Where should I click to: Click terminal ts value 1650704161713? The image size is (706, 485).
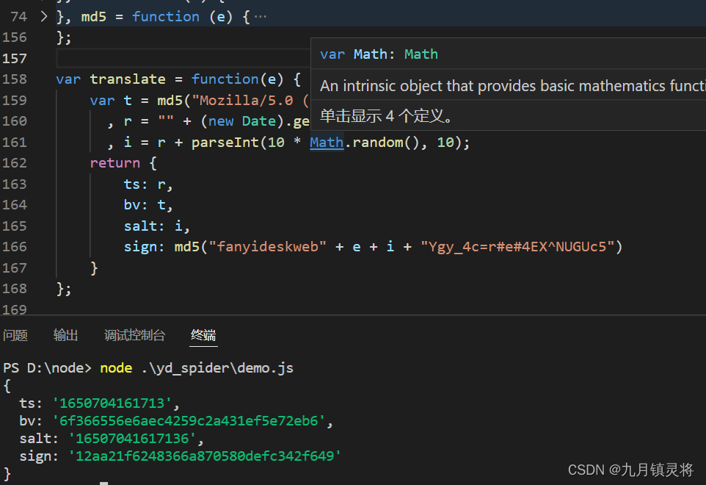point(112,403)
